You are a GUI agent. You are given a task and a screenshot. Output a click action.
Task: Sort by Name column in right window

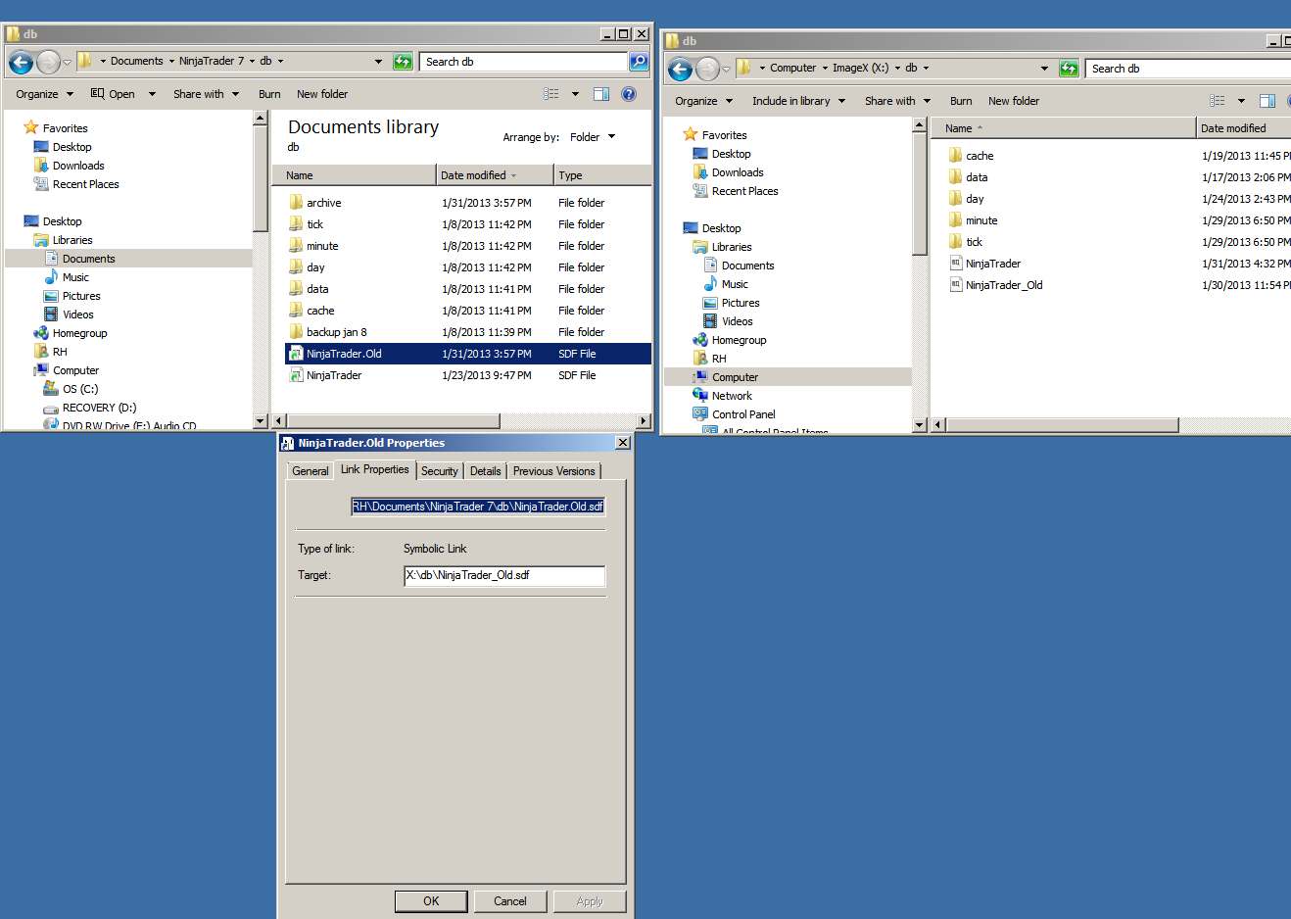[1064, 128]
